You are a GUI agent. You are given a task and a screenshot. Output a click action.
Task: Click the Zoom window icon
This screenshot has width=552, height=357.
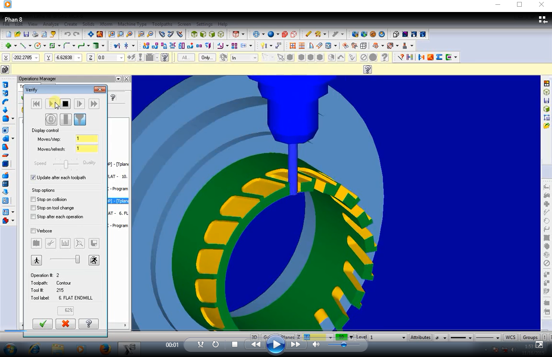click(x=112, y=34)
